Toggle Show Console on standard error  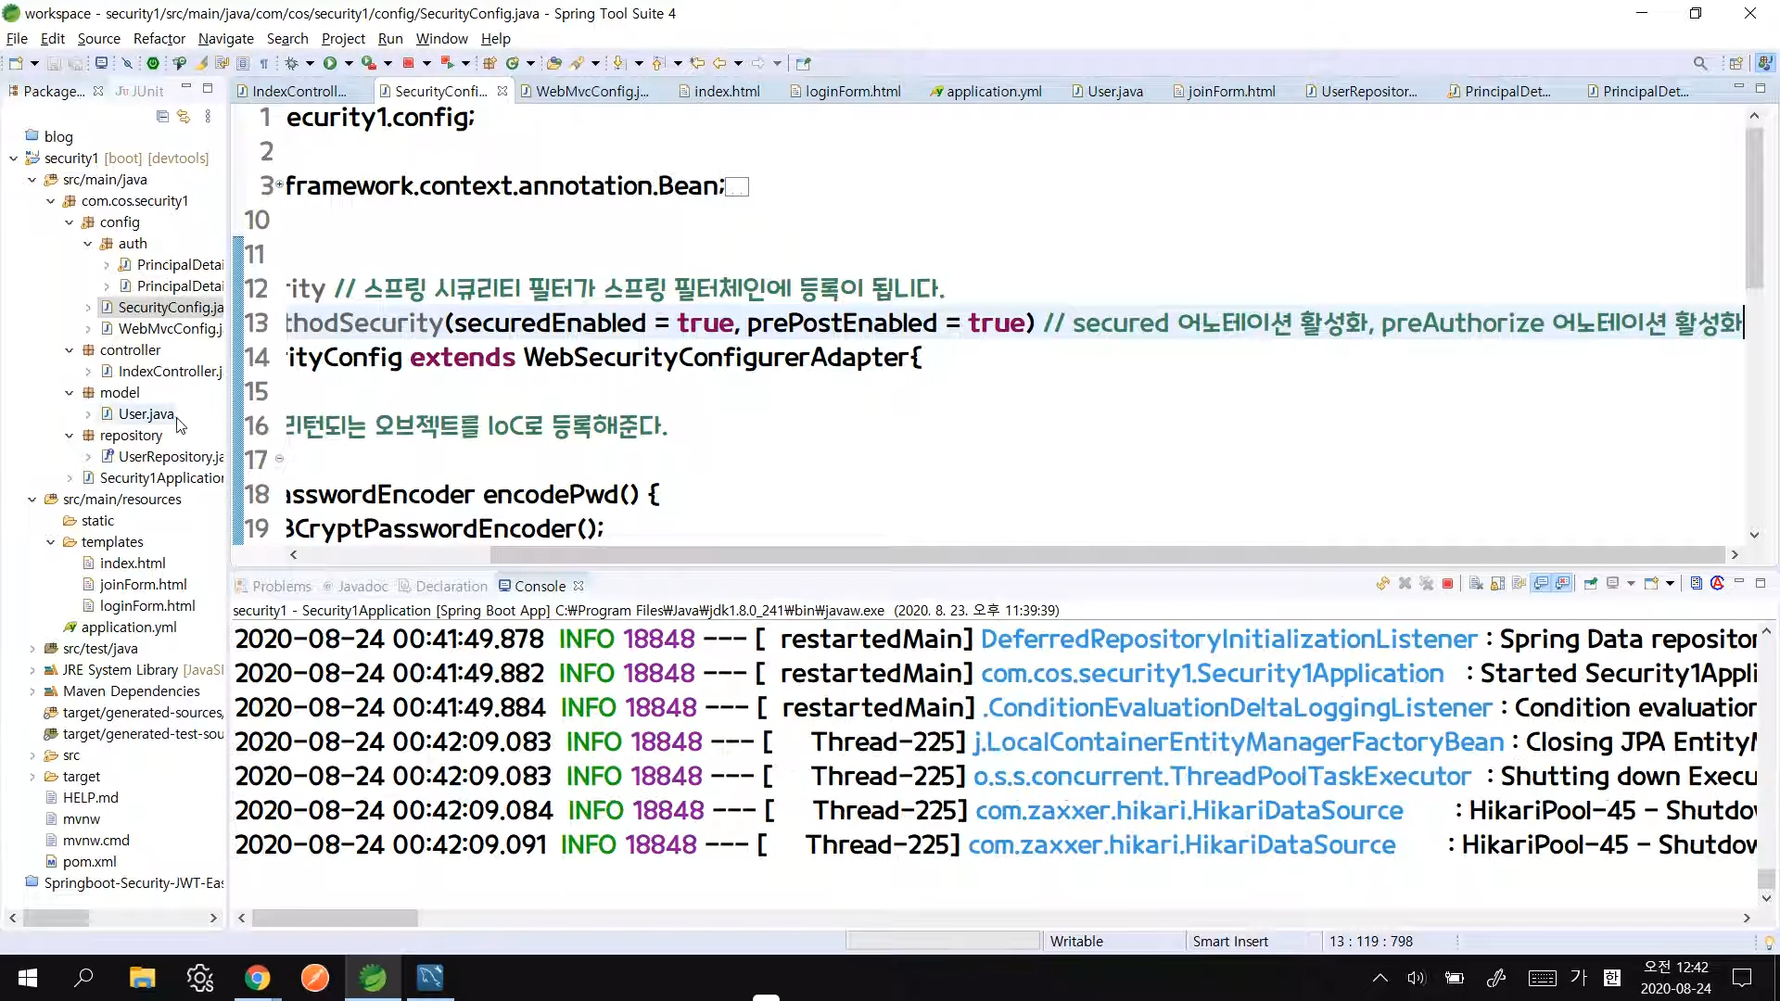click(x=1563, y=583)
